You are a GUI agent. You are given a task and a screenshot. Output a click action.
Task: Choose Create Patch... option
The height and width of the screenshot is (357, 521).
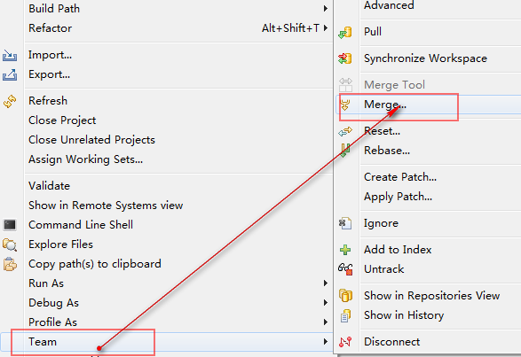click(x=400, y=177)
